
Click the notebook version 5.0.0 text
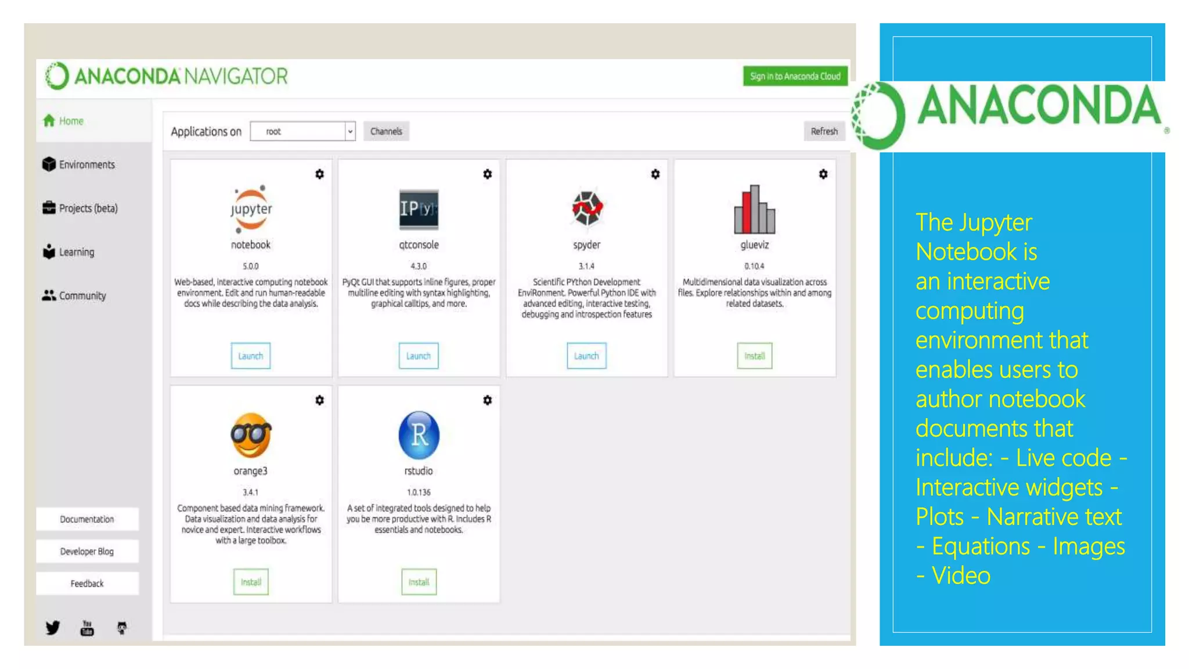point(251,266)
